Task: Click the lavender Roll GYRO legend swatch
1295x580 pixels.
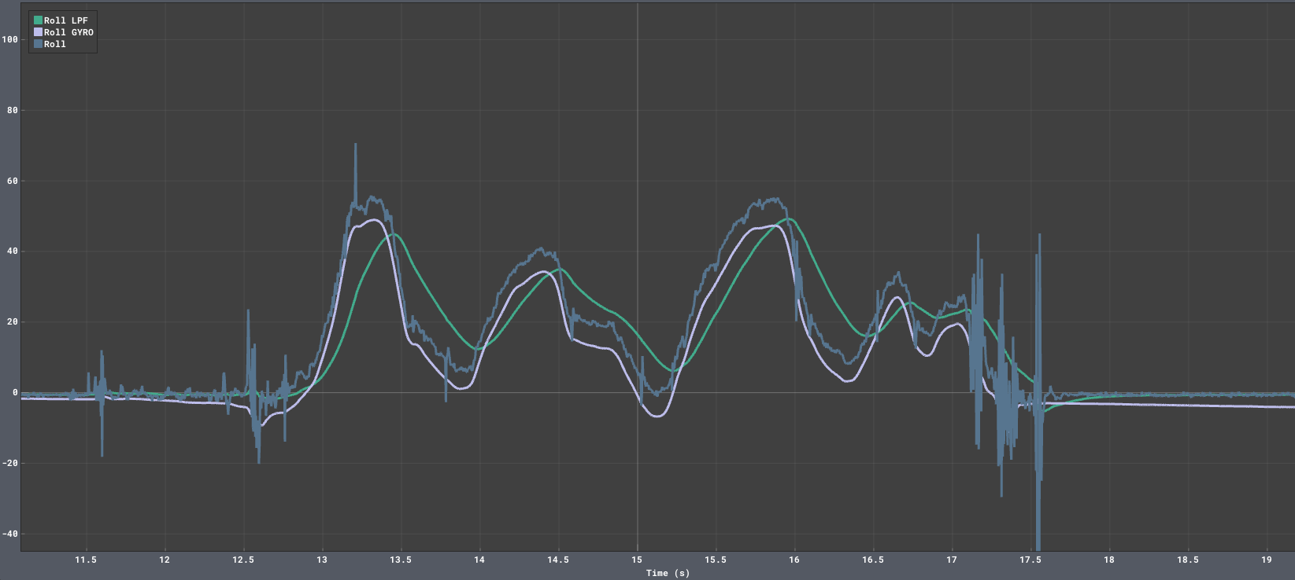Action: pyautogui.click(x=38, y=32)
